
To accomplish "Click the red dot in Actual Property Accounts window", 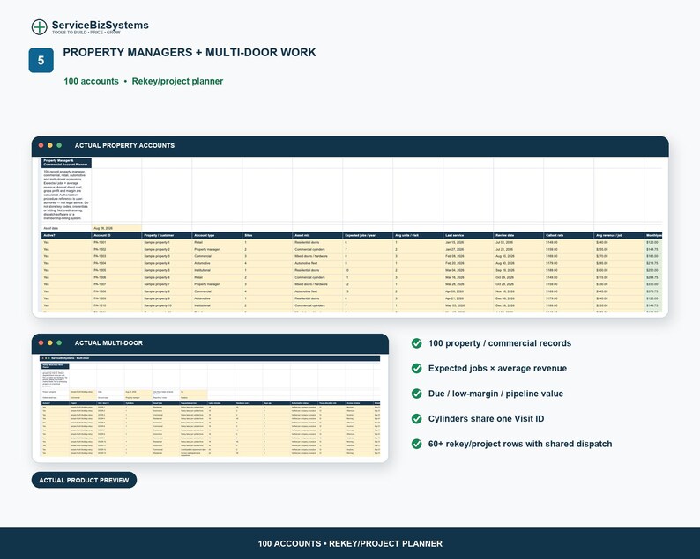I will click(x=41, y=145).
